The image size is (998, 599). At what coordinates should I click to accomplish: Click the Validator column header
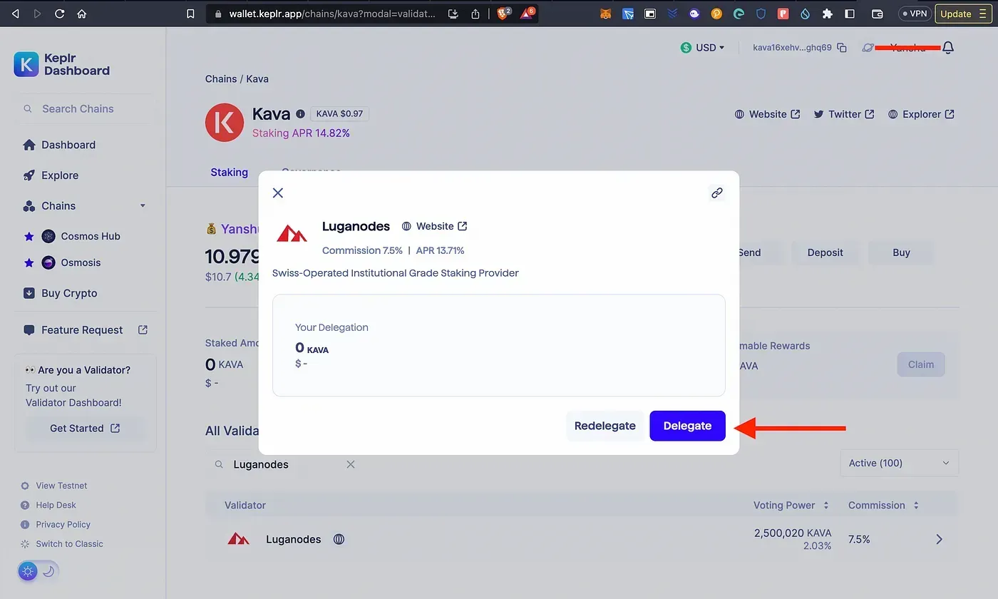click(245, 505)
